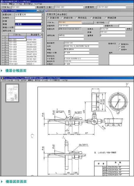Image resolution: width=134 pixels, height=186 pixels.
Task: Click the page thumbnail in Scanbox sidebar
Action: pos(12,93)
